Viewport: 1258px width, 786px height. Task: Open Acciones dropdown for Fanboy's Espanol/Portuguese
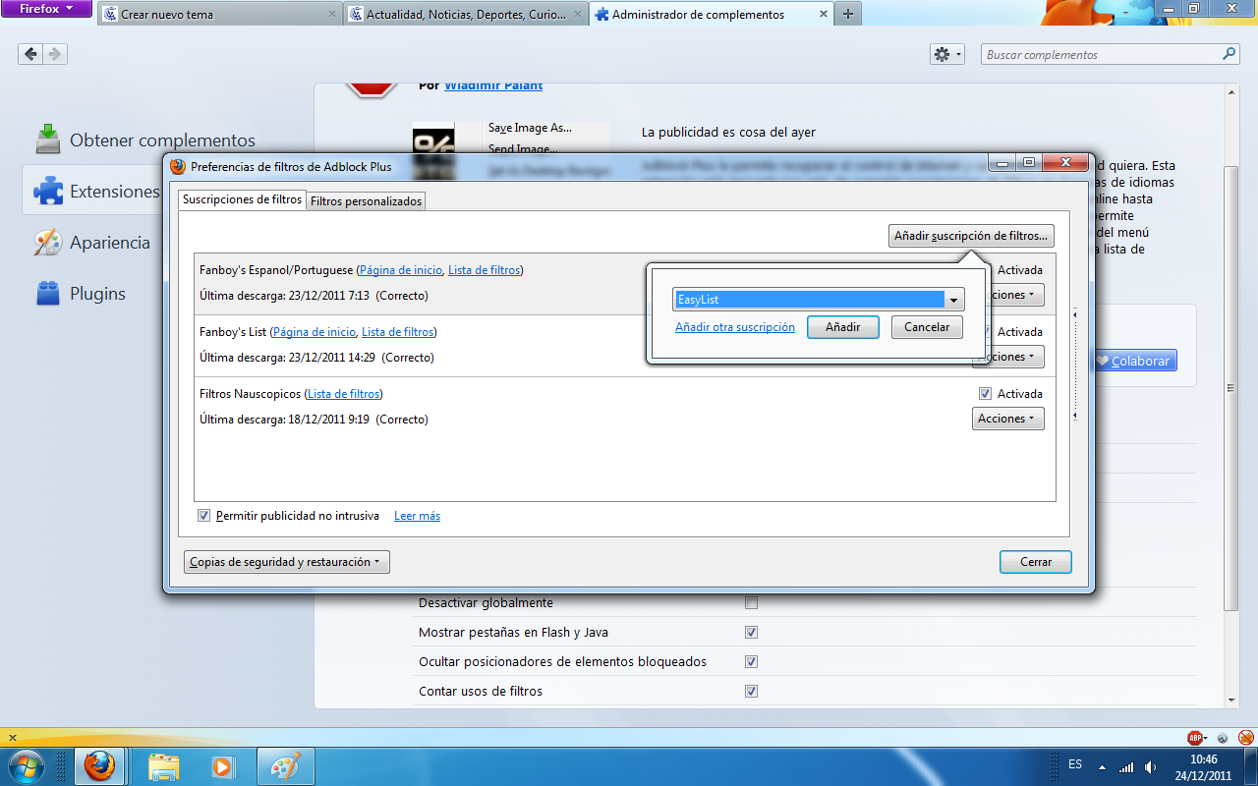1007,295
